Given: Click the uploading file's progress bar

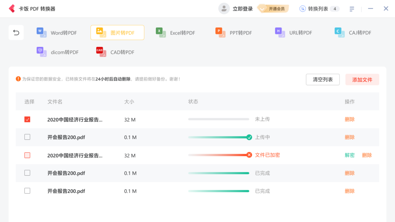Looking at the screenshot, I should click(x=219, y=137).
